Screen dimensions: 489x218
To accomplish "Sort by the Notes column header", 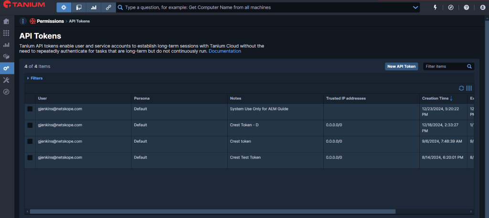I will pyautogui.click(x=235, y=98).
